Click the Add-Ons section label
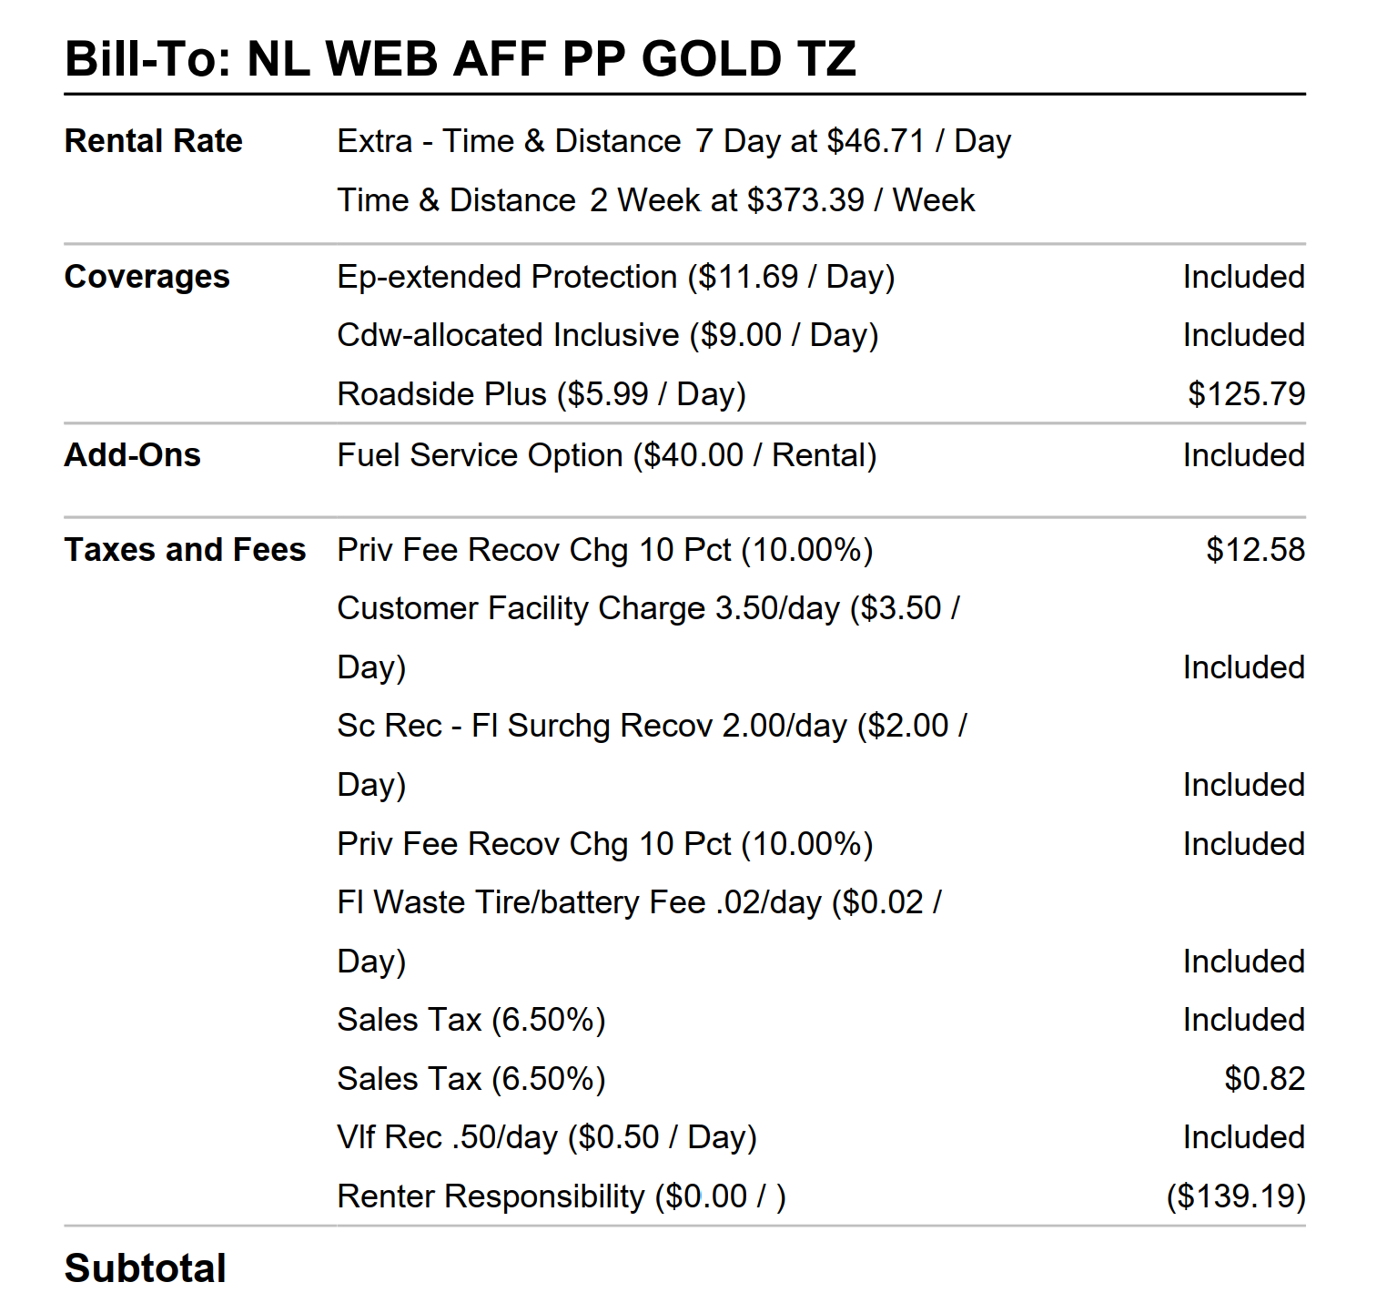 (132, 455)
